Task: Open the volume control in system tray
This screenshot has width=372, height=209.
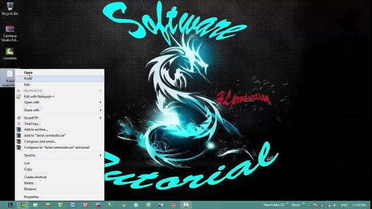Action: click(x=335, y=205)
